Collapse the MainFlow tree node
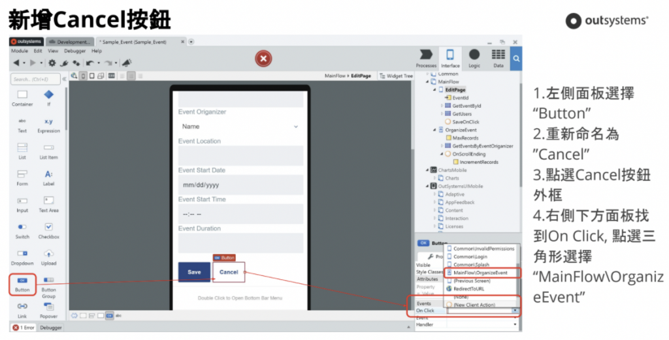 point(427,82)
